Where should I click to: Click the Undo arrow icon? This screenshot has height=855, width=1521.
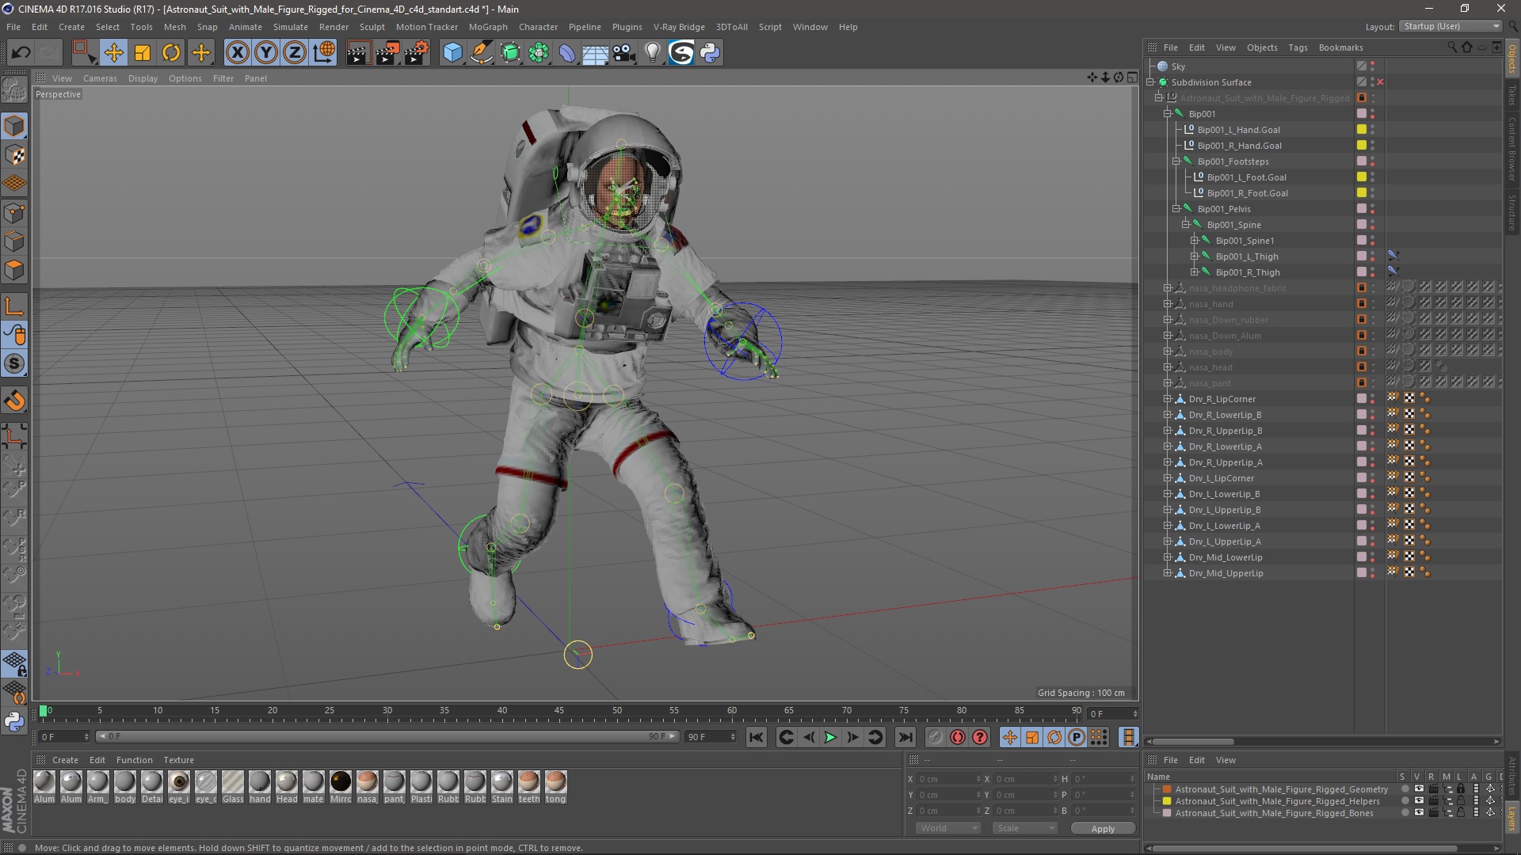21,53
